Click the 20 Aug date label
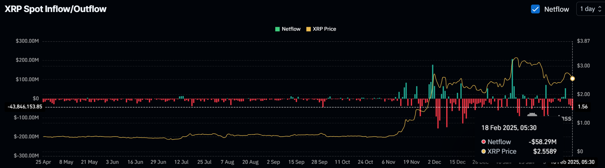The height and width of the screenshot is (168, 605). click(250, 162)
